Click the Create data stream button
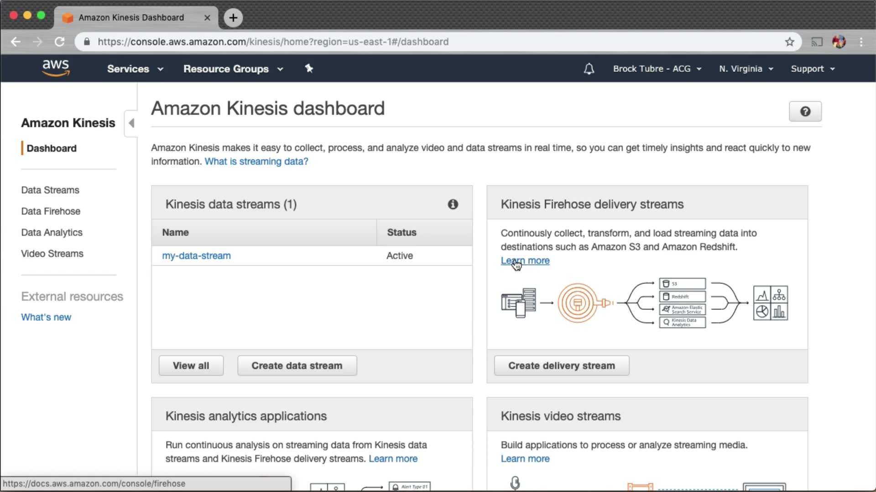The height and width of the screenshot is (492, 876). 297,366
